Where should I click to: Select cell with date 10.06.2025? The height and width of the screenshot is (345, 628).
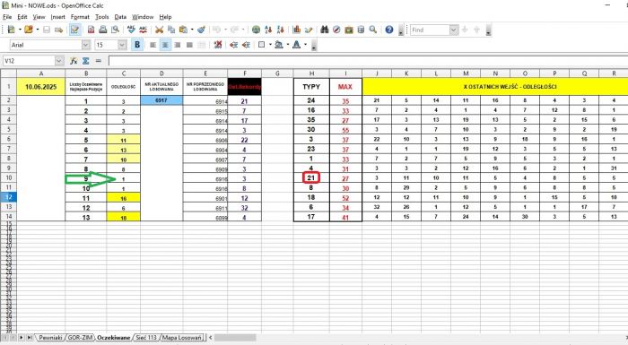(x=41, y=86)
